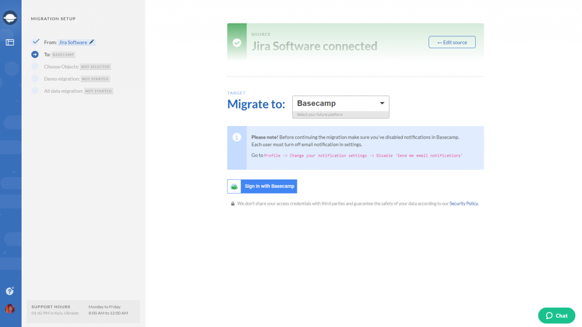Open the migrations list panel icon
The height and width of the screenshot is (327, 582).
point(10,42)
